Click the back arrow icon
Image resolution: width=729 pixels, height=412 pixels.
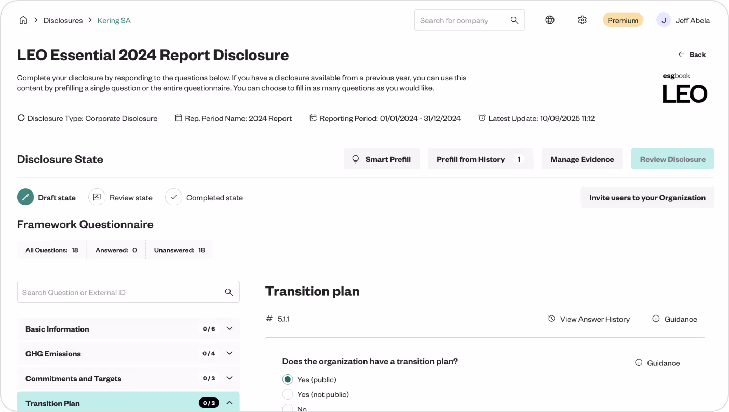681,54
